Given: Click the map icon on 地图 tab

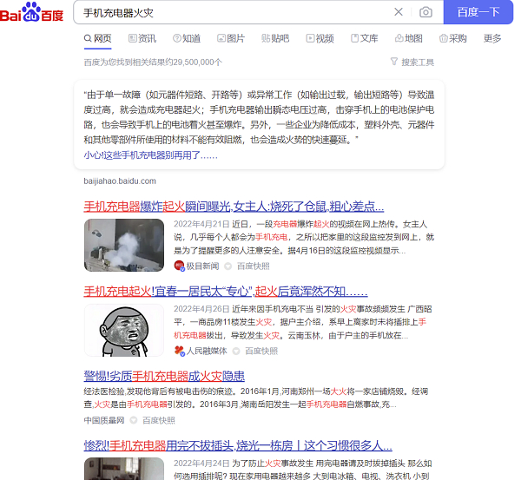Looking at the screenshot, I should tap(399, 38).
